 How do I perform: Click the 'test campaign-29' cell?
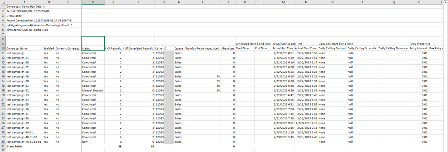pos(24,76)
